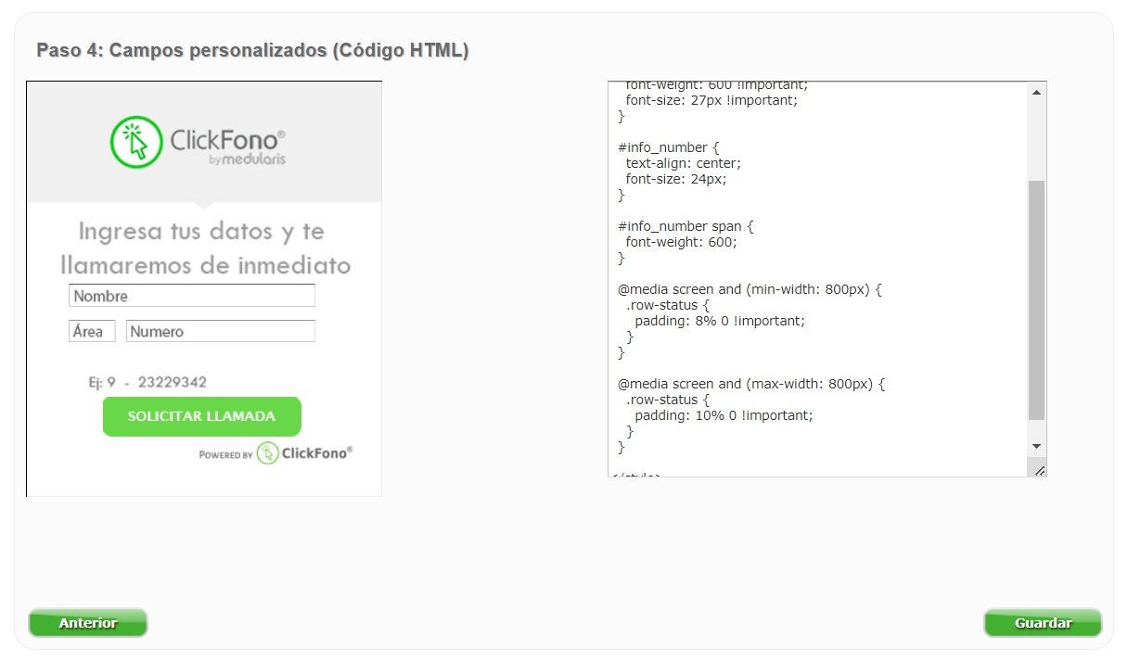
Task: Save changes with the Guardar button
Action: pos(1043,623)
